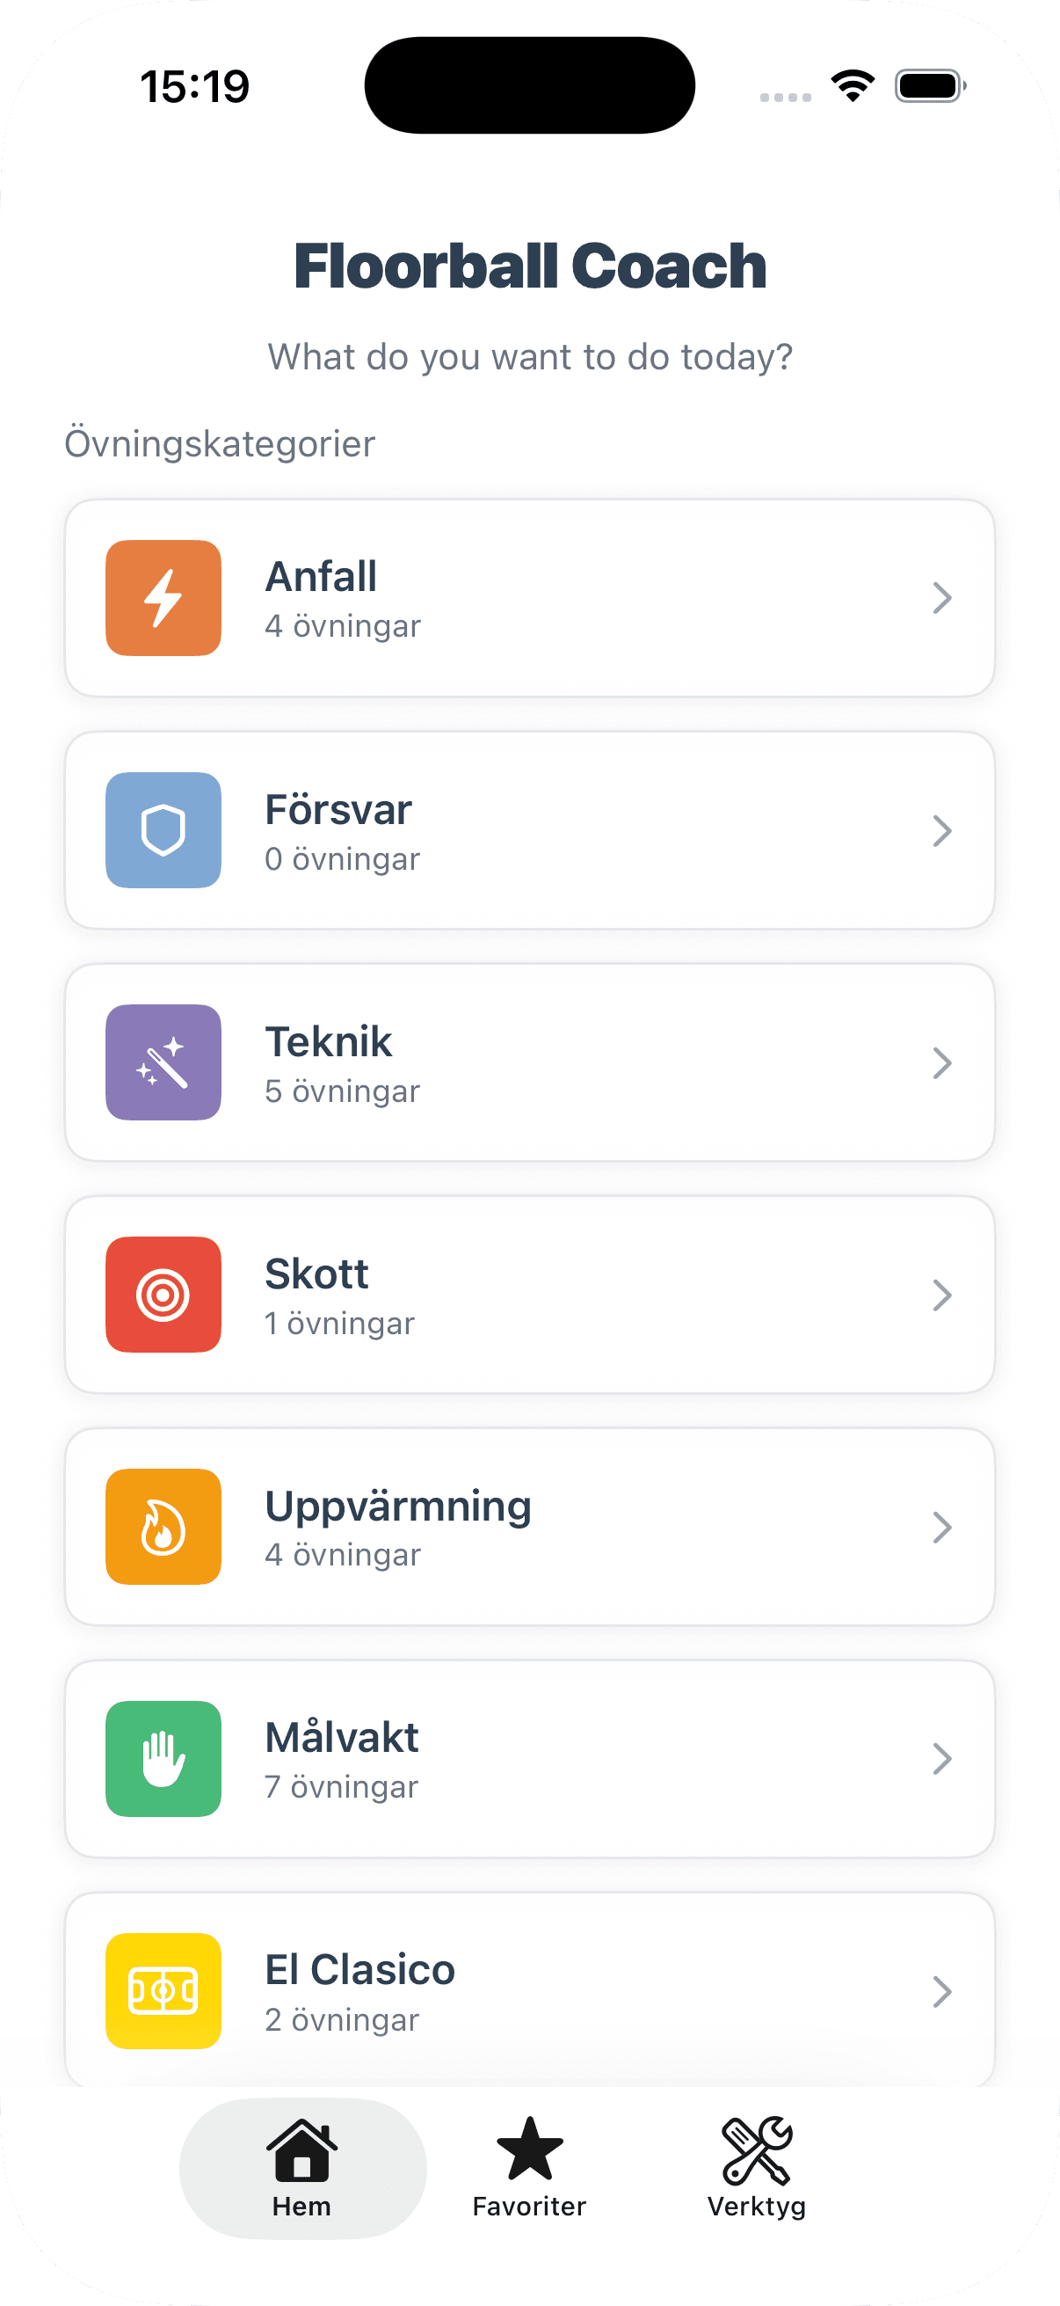Tap the orange lightning bolt Anfall icon
The width and height of the screenshot is (1060, 2306).
coord(163,598)
